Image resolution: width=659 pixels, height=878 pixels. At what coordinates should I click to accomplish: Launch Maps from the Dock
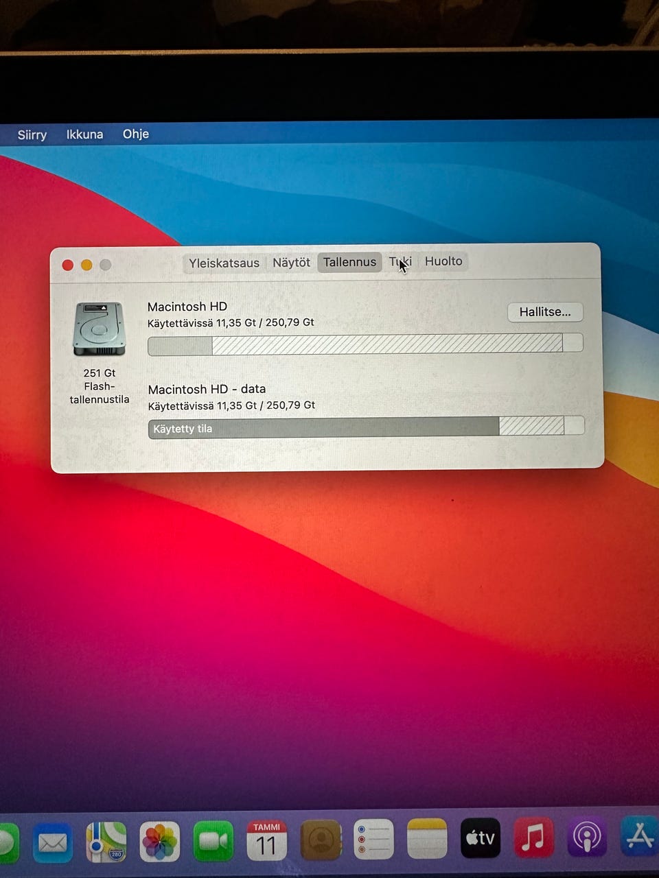tap(106, 842)
